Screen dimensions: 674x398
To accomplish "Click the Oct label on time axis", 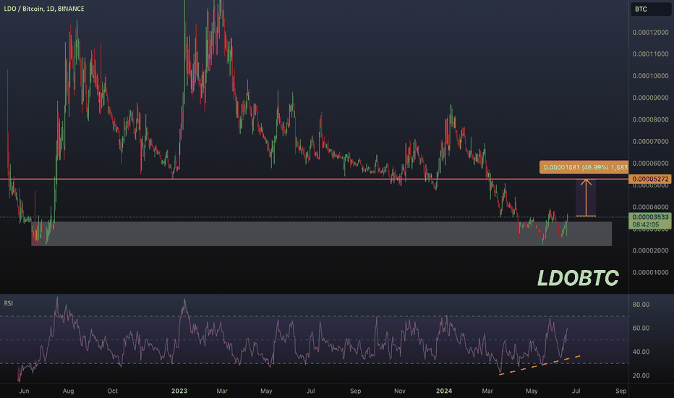I will [112, 391].
